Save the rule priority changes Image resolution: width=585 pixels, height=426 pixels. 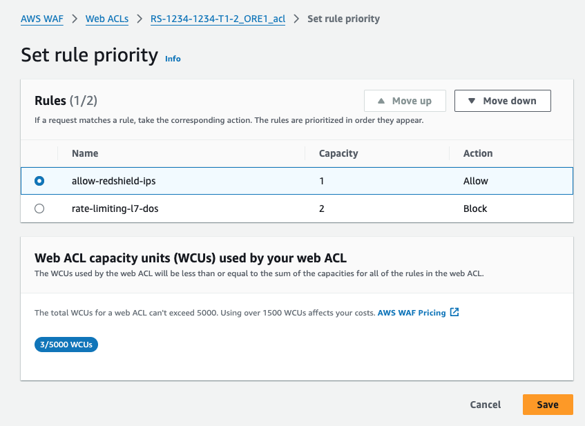(548, 405)
